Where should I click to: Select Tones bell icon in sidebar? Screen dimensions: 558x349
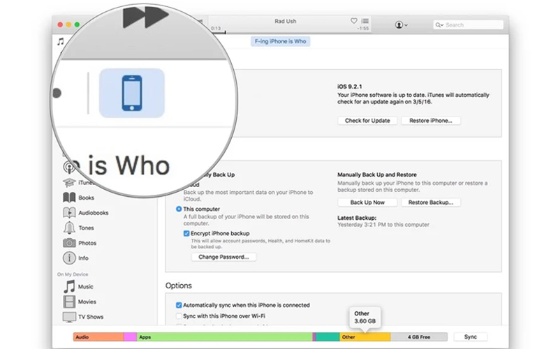69,228
